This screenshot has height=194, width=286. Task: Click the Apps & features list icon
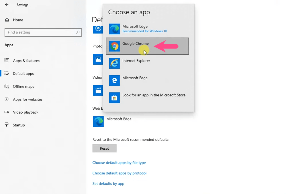point(7,60)
